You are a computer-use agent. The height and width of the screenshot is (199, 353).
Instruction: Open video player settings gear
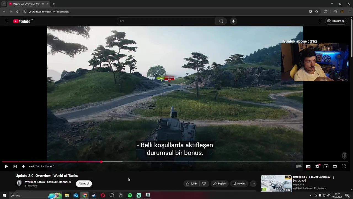(x=317, y=166)
